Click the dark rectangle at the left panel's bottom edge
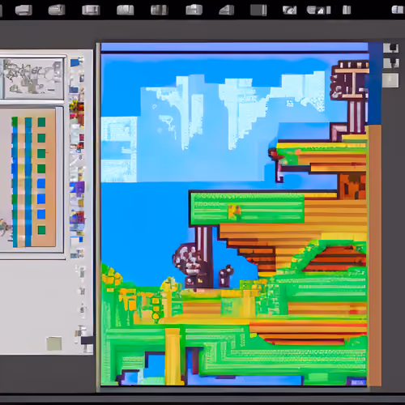 [87, 340]
